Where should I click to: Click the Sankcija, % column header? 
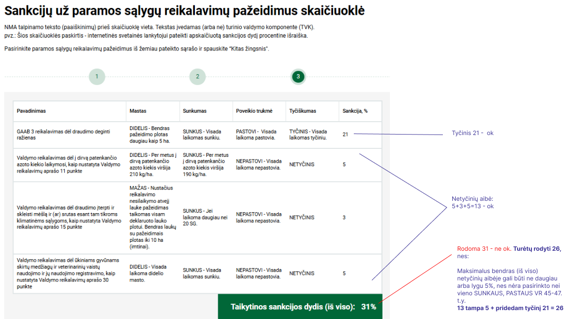click(x=355, y=111)
